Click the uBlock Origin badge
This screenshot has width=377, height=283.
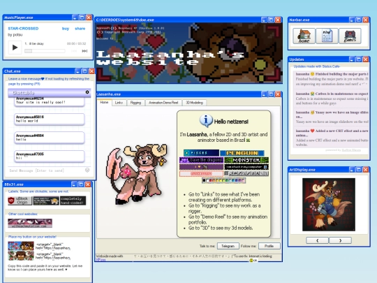(20, 201)
